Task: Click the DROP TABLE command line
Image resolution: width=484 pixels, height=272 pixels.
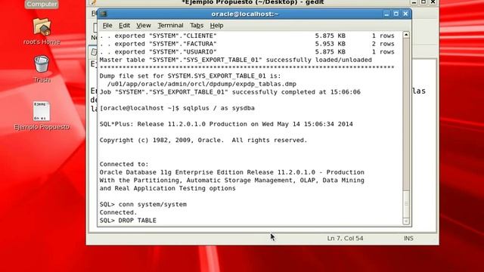Action: pos(128,221)
